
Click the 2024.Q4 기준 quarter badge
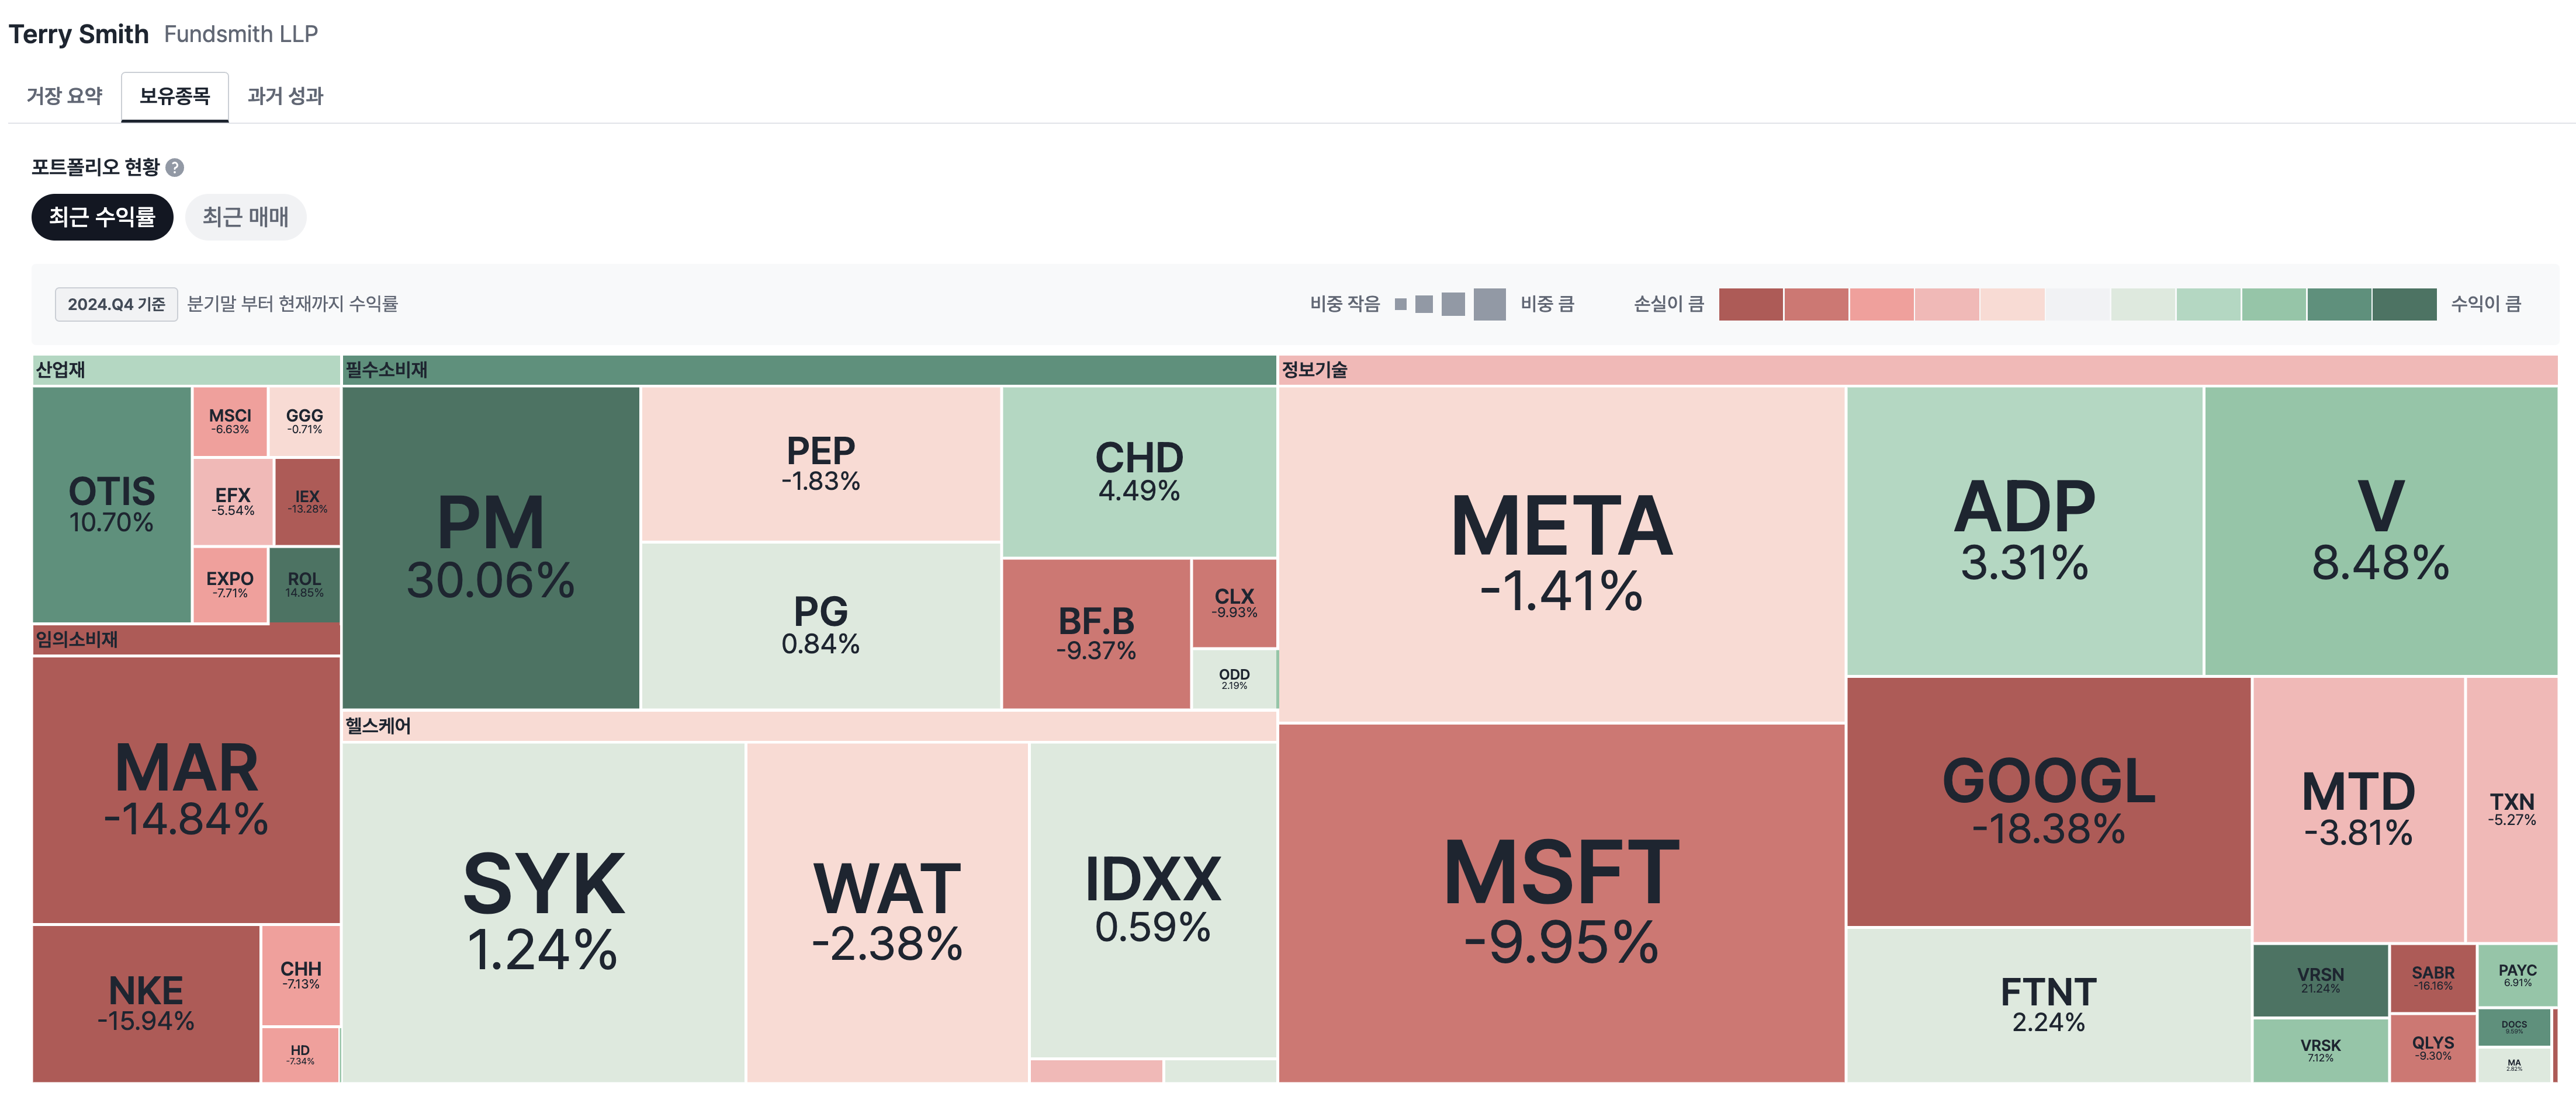pyautogui.click(x=116, y=304)
